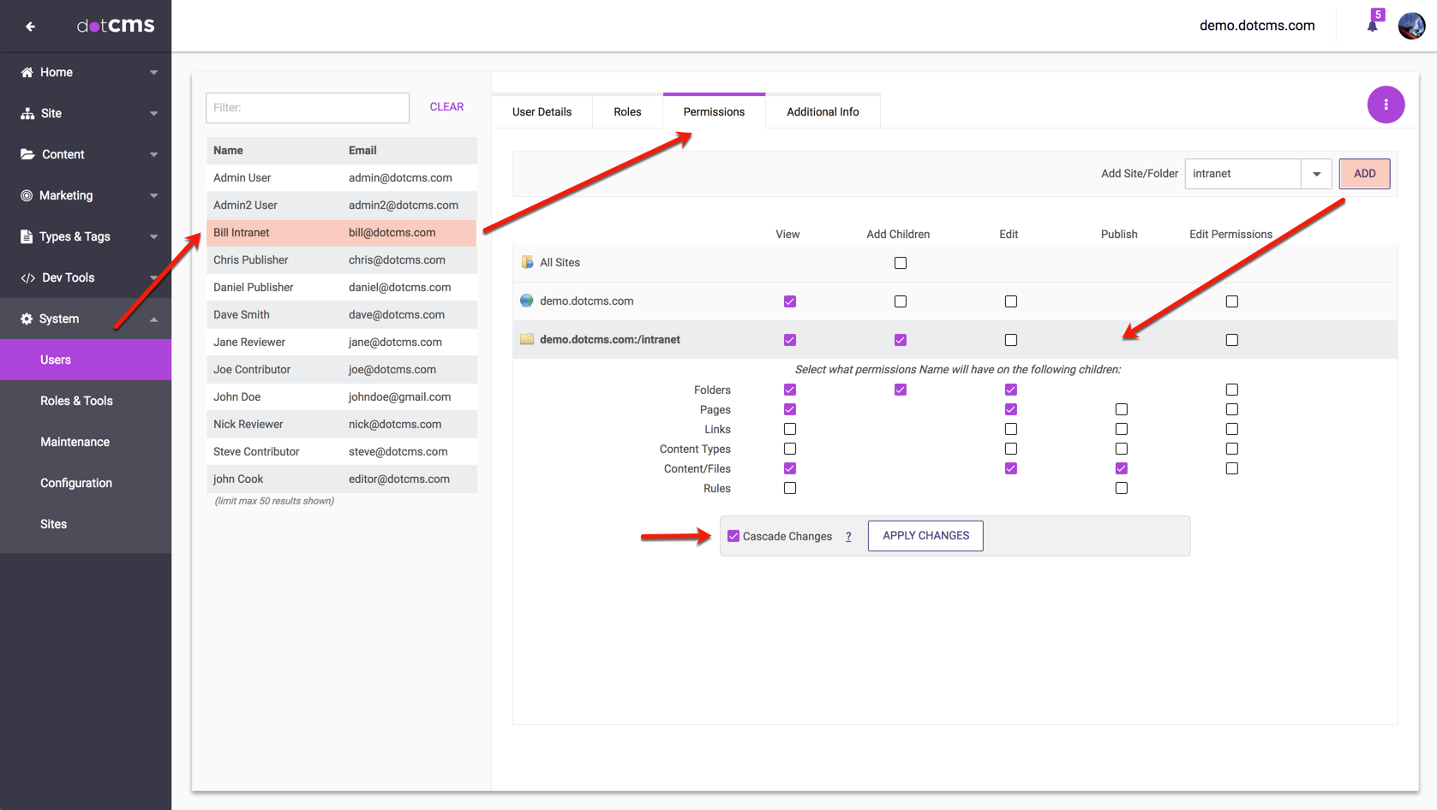Viewport: 1437px width, 810px height.
Task: Click the back arrow beside dotCMS logo
Action: (x=31, y=27)
